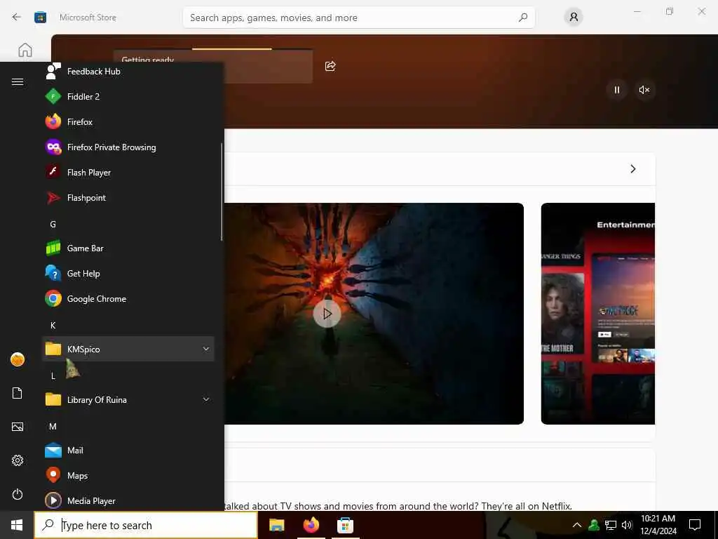Expand the KMSpico folder
Screen dimensions: 718x539
(x=128, y=350)
